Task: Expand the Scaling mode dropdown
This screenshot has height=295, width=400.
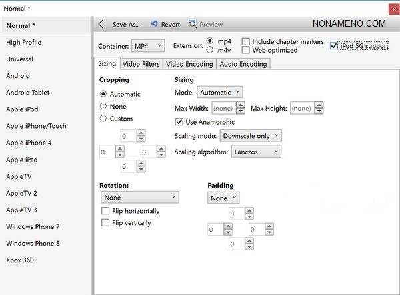Action: 251,136
